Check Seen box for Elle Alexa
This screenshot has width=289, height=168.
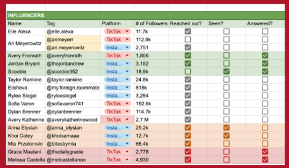226,31
